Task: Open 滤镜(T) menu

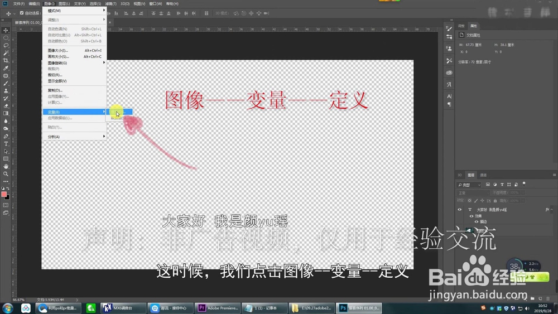Action: click(110, 3)
